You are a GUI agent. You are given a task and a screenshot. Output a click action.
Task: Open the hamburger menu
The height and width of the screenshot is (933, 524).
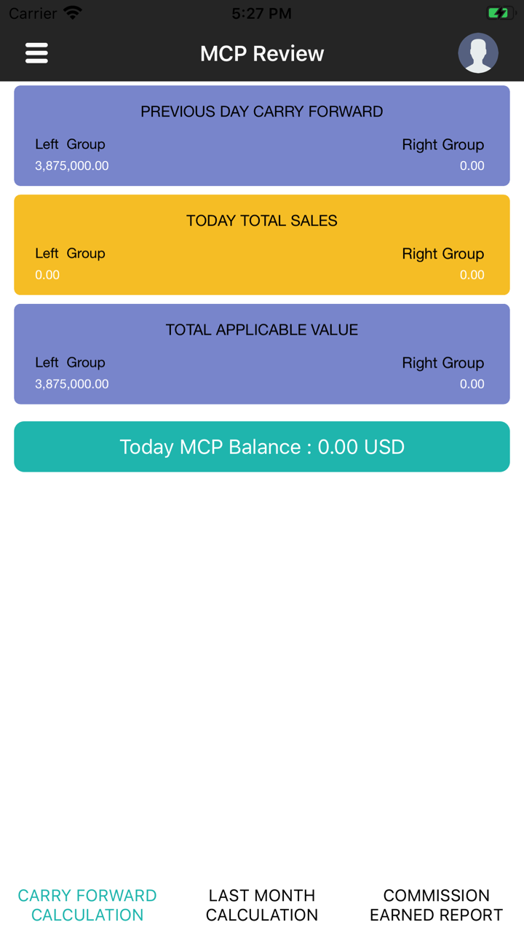click(x=36, y=53)
